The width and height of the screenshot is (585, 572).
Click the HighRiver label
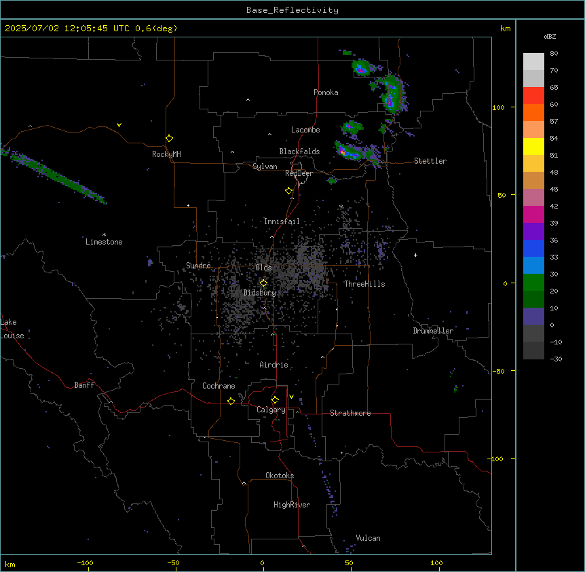pos(292,505)
